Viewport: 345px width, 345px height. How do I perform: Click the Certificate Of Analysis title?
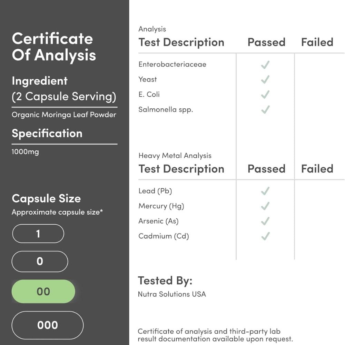click(54, 47)
